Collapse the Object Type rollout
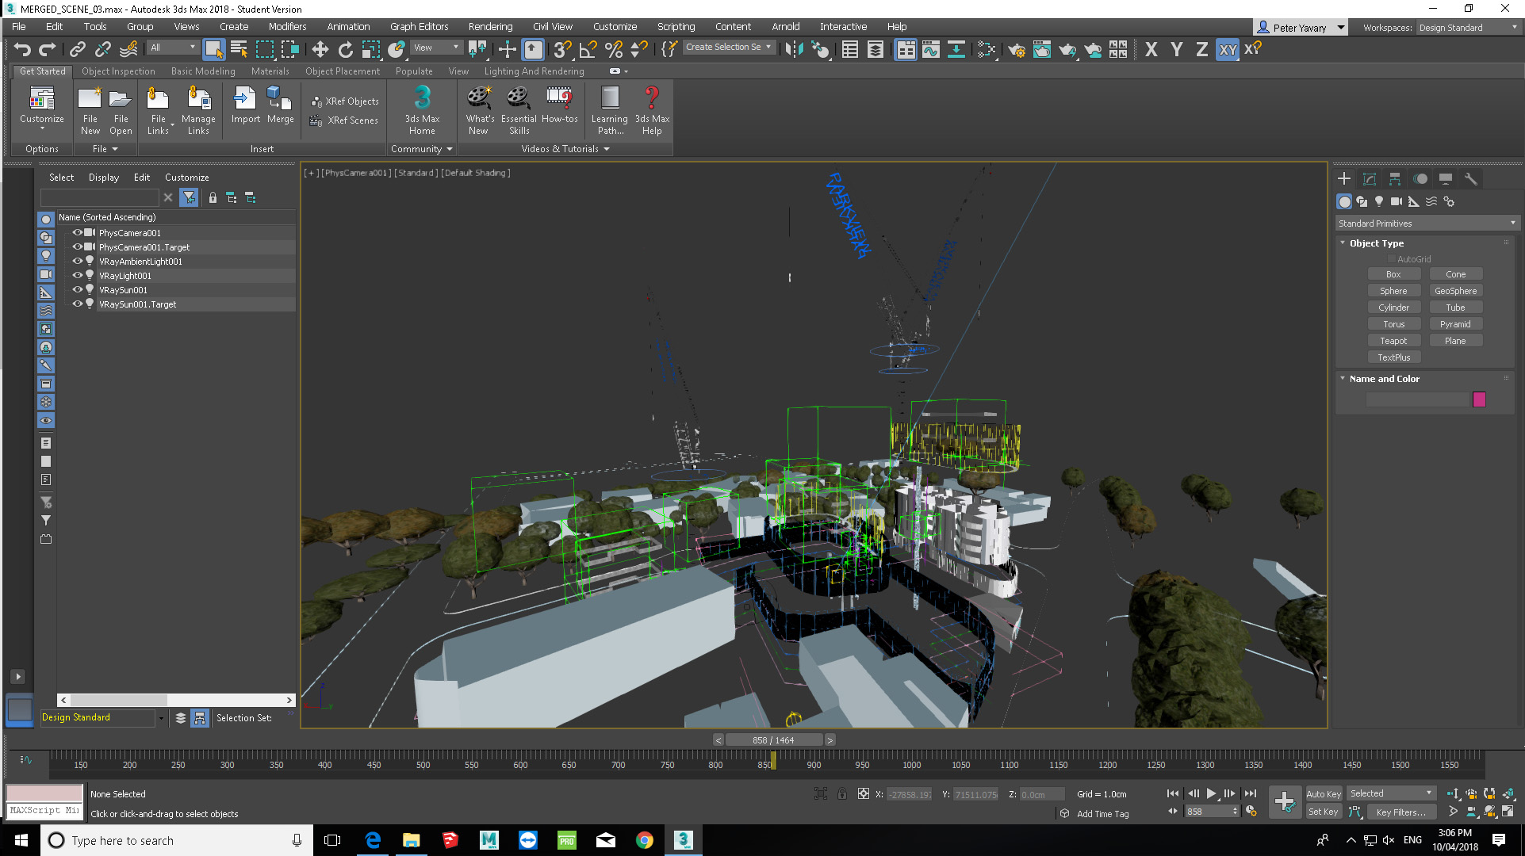 pos(1377,243)
